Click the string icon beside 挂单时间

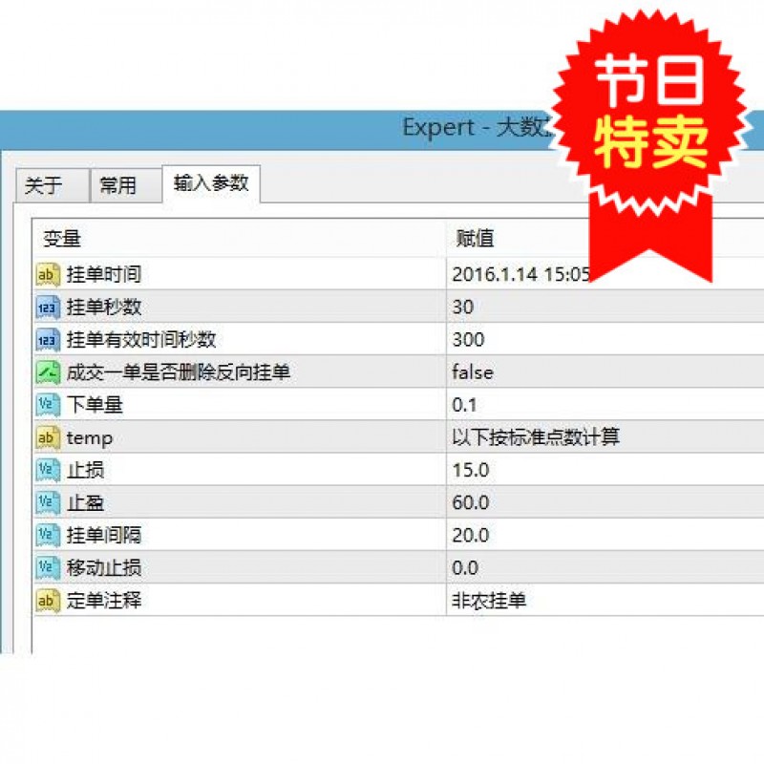pos(48,275)
